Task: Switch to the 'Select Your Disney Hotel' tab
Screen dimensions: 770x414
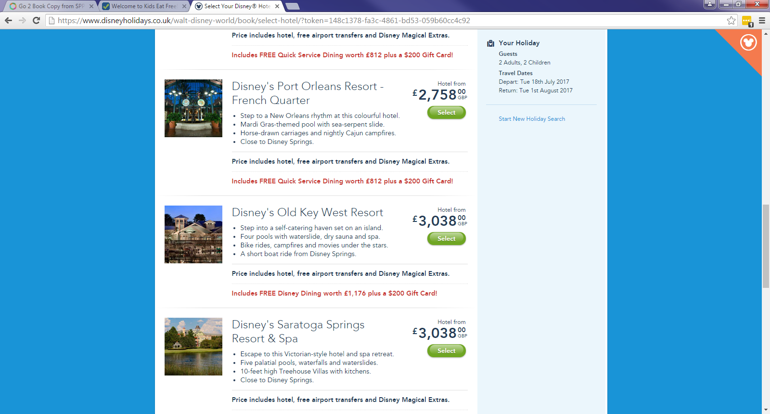Action: click(x=237, y=6)
